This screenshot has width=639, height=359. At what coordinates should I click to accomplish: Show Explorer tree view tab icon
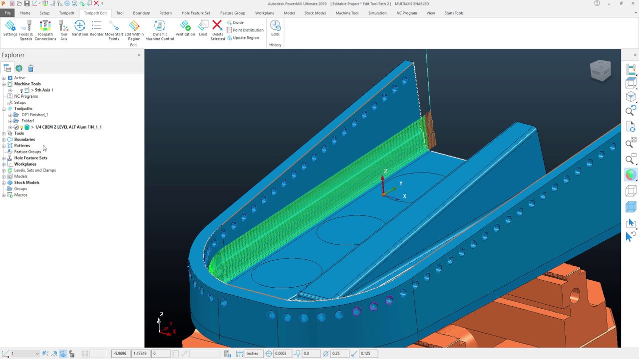(7, 68)
